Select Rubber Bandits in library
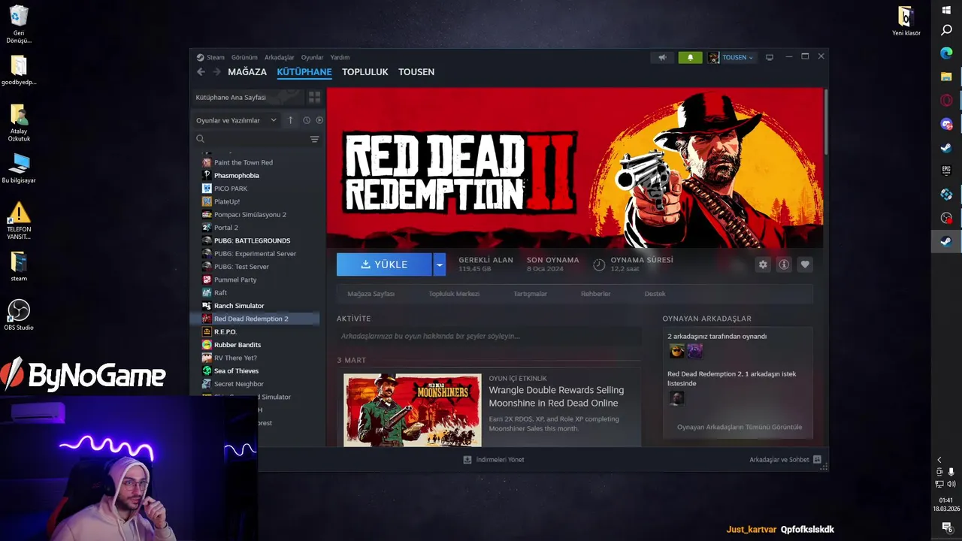 coord(255,345)
